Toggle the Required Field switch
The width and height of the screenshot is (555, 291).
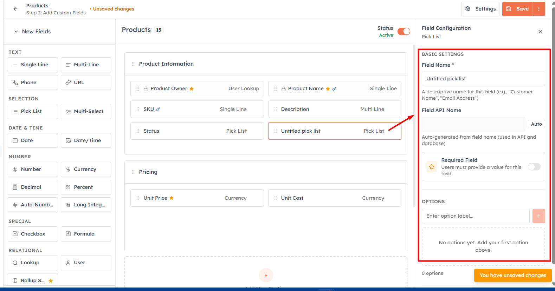pos(534,167)
